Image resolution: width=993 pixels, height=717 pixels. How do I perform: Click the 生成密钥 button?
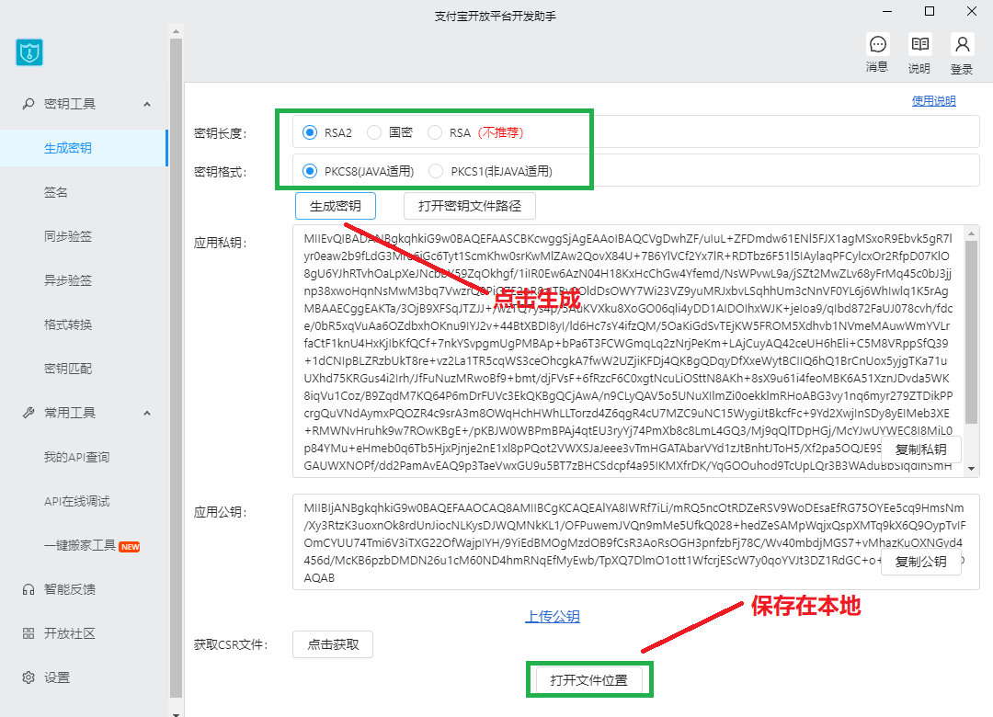coord(336,206)
